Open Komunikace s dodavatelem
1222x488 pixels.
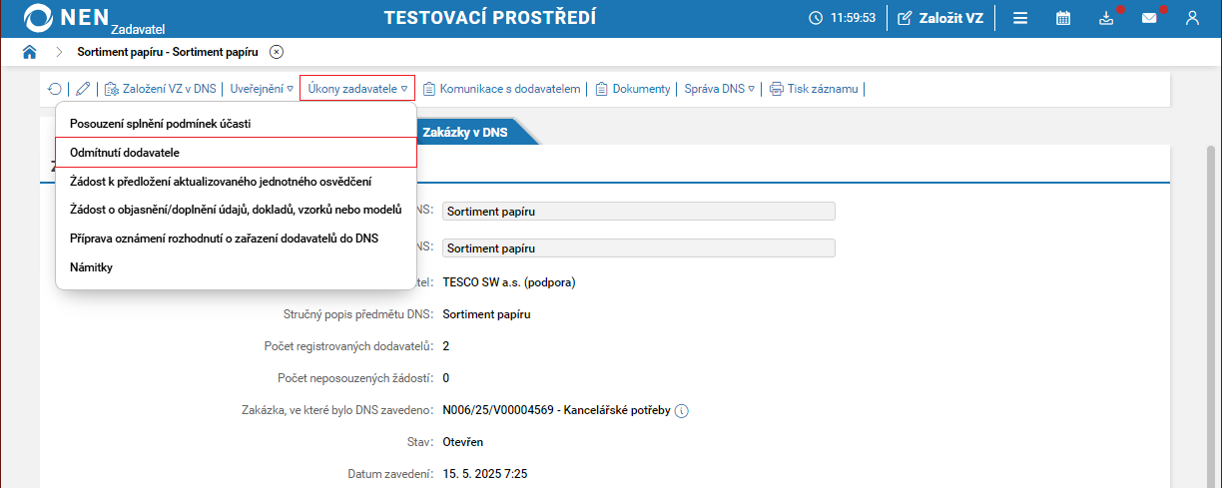(501, 89)
